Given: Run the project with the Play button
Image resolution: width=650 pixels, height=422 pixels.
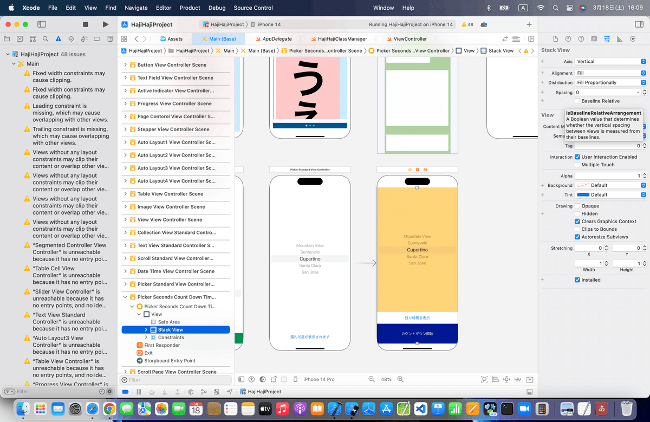Looking at the screenshot, I should (105, 24).
